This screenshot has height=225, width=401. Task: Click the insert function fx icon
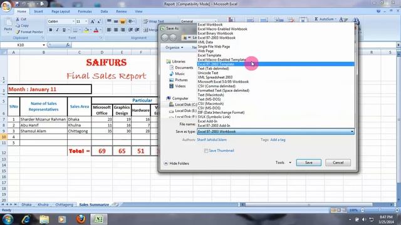[x=68, y=45]
